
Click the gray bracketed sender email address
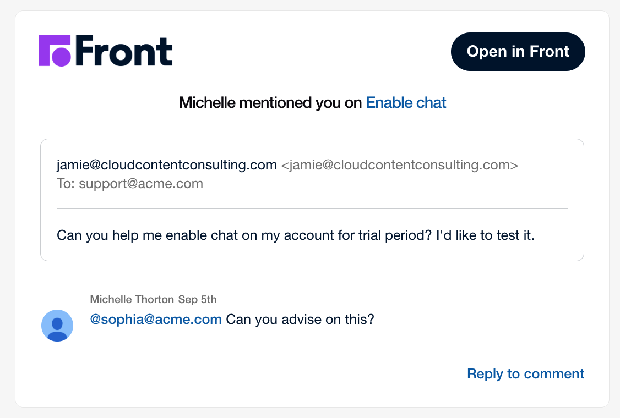[x=399, y=165]
